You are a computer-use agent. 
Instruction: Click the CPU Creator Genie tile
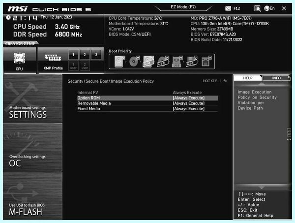(20, 60)
